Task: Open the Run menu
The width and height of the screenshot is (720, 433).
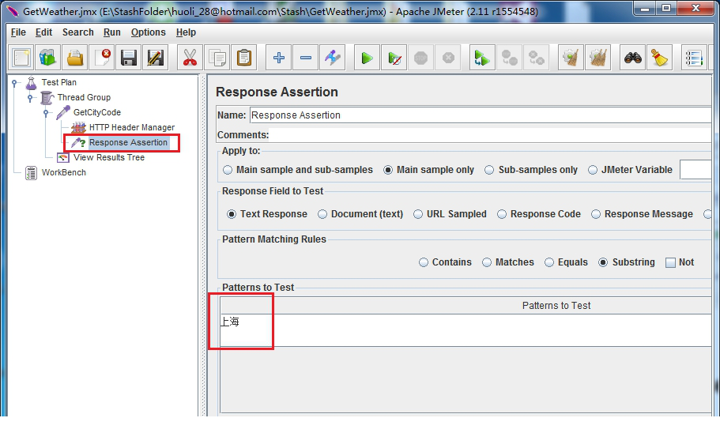Action: point(112,32)
